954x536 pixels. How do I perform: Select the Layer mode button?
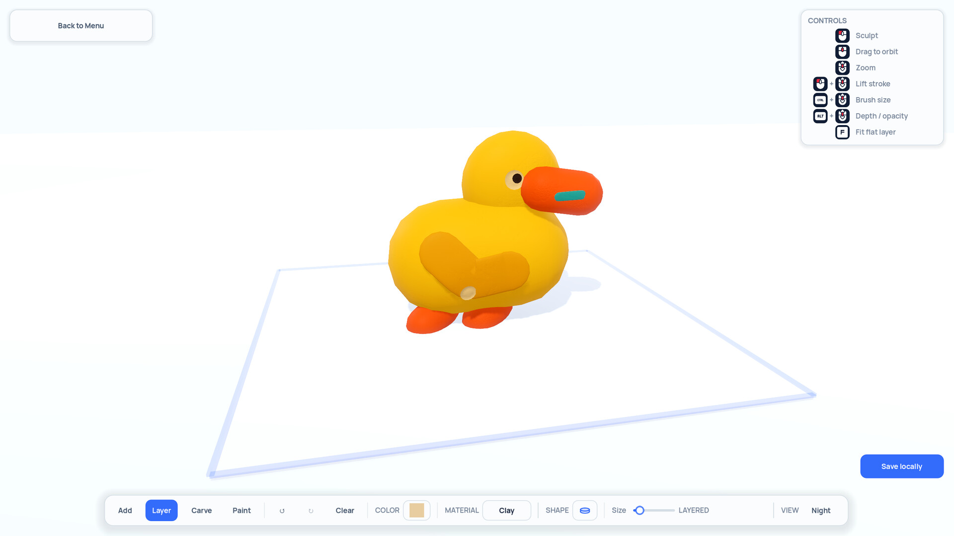coord(161,511)
